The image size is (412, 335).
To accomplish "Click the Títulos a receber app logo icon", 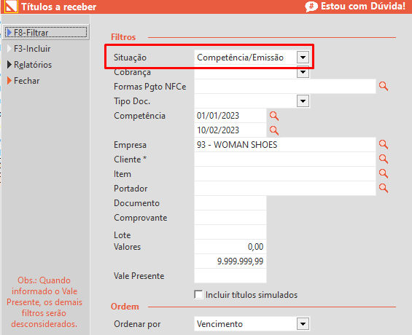I will tap(11, 7).
